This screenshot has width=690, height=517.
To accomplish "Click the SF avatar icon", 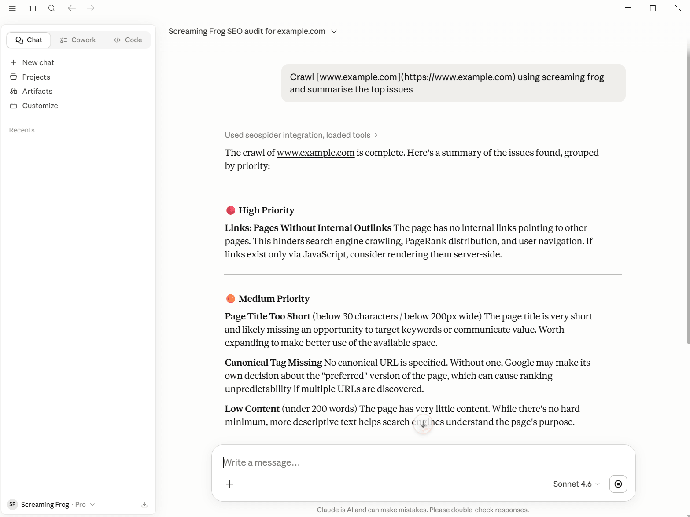I will [12, 505].
